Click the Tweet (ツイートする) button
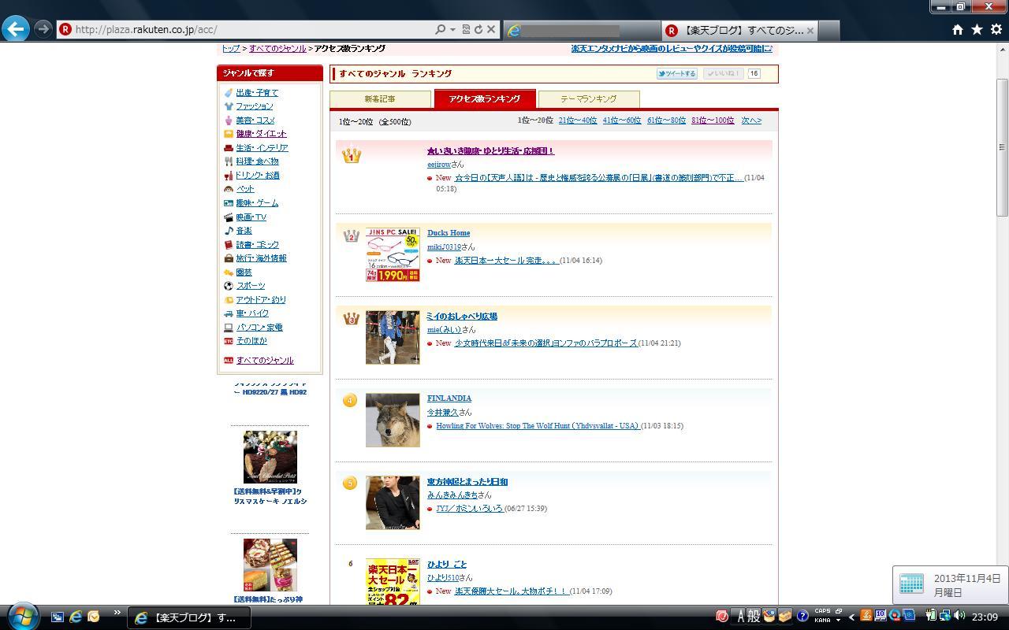 [676, 73]
